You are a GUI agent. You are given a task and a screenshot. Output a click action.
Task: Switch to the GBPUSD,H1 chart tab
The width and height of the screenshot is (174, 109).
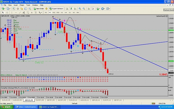(96, 100)
